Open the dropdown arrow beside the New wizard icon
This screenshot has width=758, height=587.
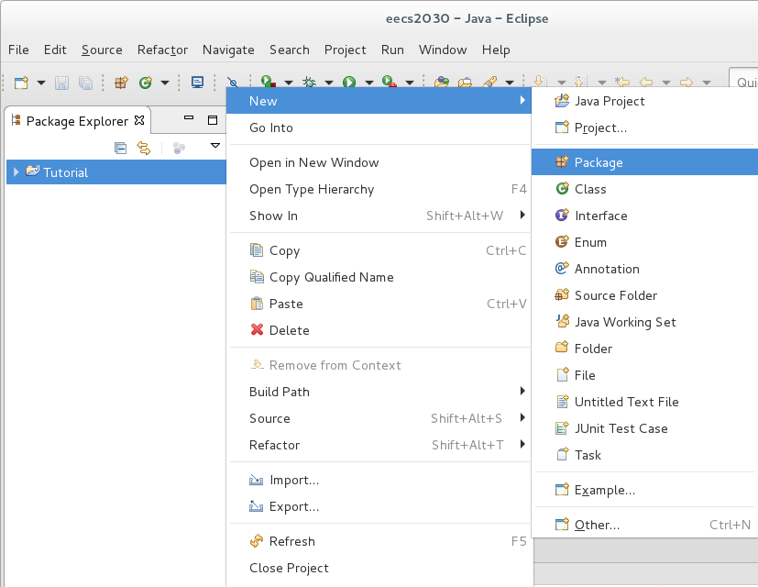(41, 83)
